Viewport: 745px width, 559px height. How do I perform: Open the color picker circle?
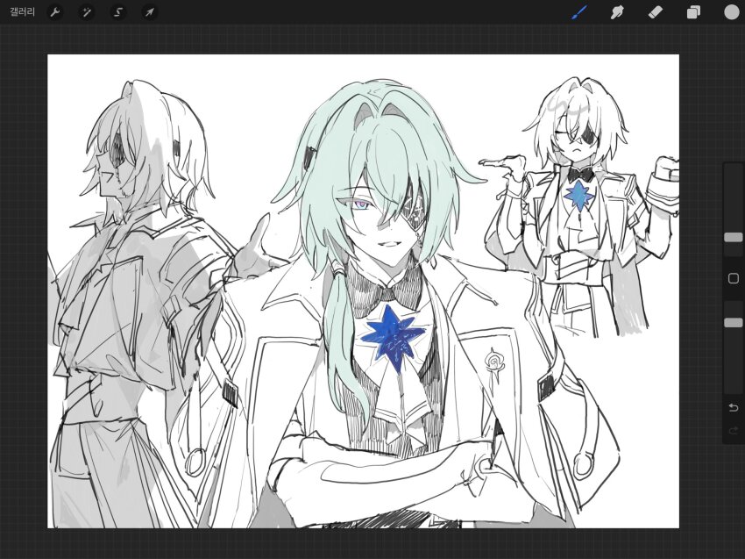[731, 12]
